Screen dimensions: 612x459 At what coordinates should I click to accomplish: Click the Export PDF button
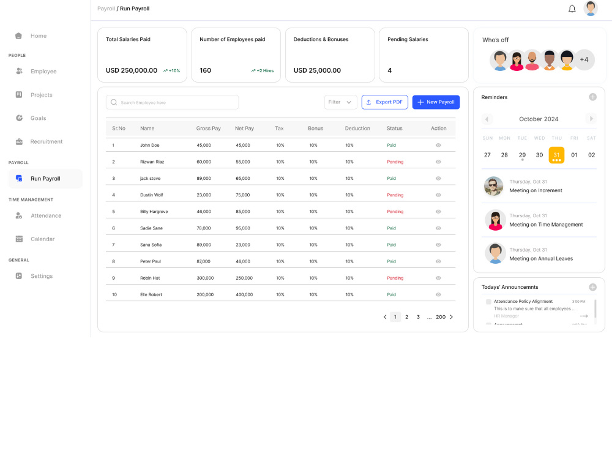click(x=385, y=102)
